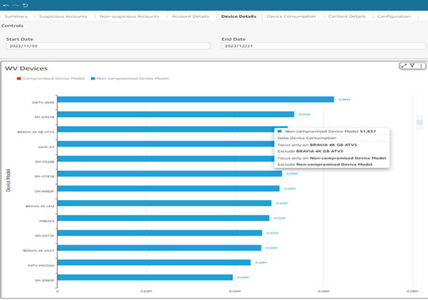Click the redo arrow icon
The width and height of the screenshot is (428, 300).
point(15,5)
